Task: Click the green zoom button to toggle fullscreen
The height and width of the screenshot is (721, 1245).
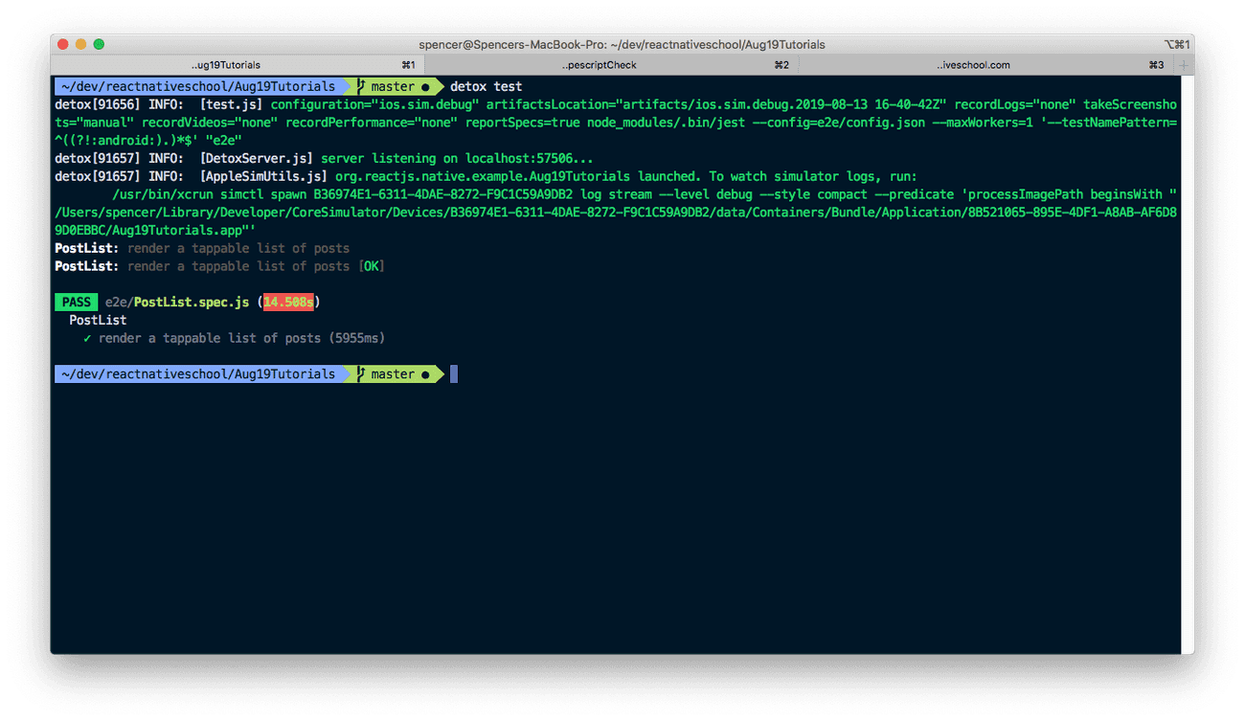Action: point(99,44)
